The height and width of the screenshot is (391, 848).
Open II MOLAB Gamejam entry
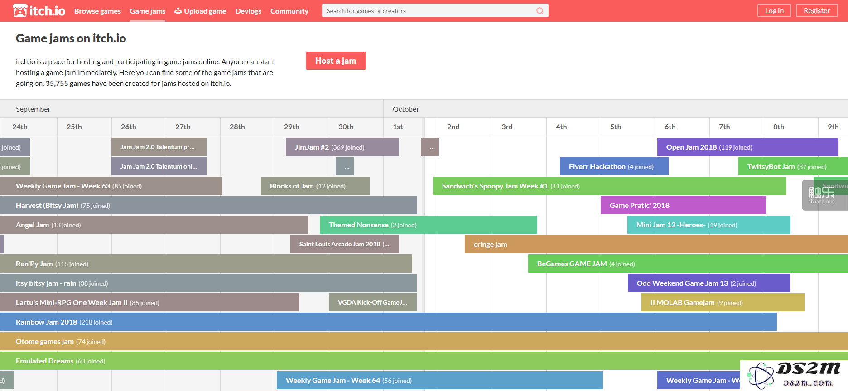[723, 302]
